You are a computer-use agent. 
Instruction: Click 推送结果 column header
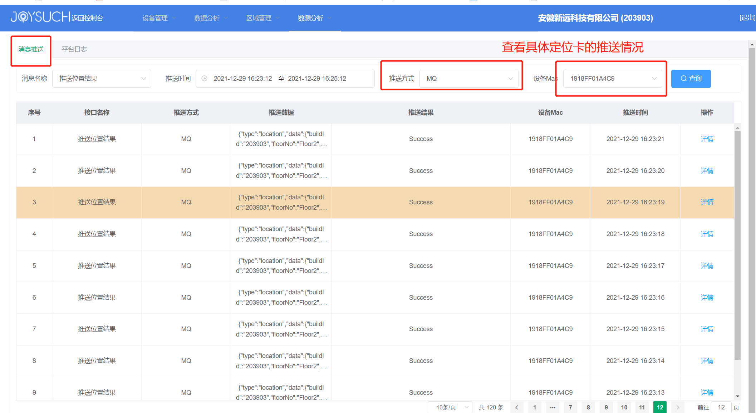pyautogui.click(x=421, y=113)
